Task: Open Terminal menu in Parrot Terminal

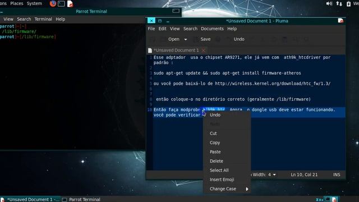Action: click(43, 19)
